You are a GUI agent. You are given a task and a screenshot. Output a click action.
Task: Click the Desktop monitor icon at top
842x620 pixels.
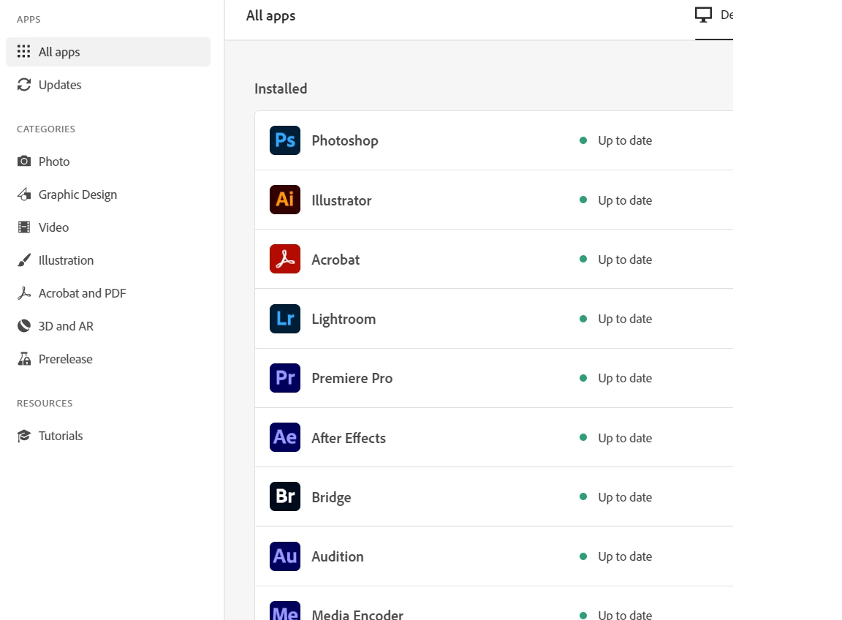(703, 15)
